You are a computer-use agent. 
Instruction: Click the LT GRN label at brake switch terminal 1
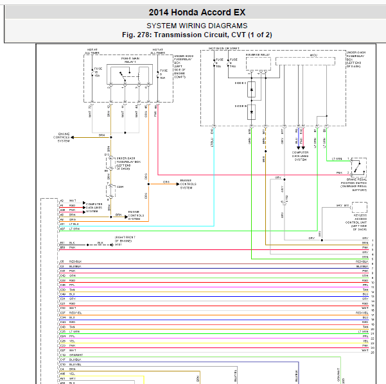pyautogui.click(x=337, y=159)
